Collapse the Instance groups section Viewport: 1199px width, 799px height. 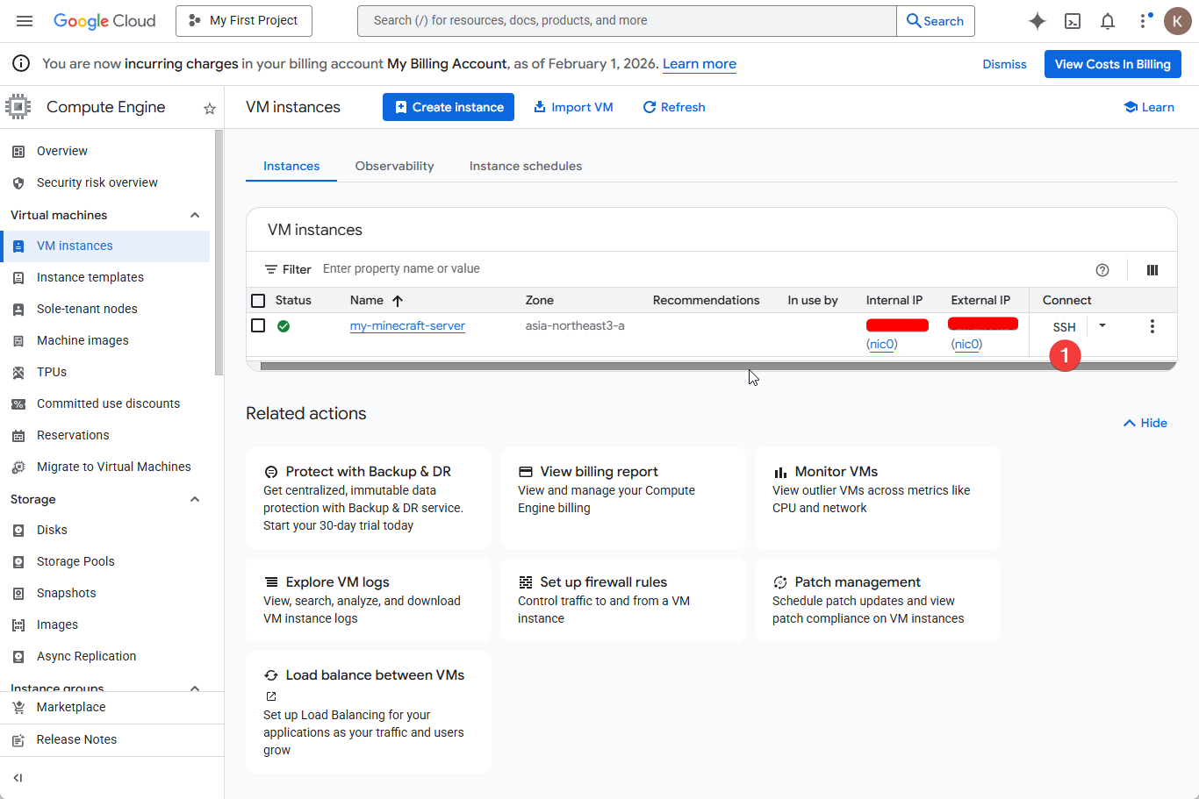195,688
